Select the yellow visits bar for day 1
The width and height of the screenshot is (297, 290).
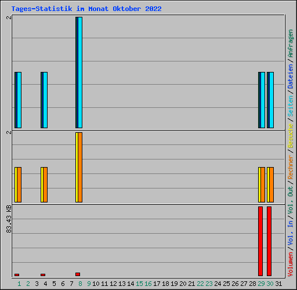tap(16, 185)
